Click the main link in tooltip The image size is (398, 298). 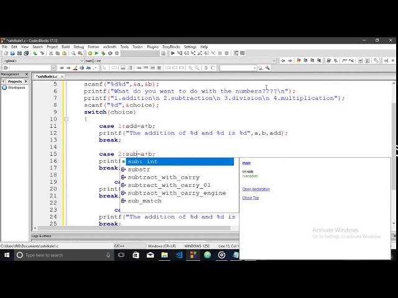click(x=246, y=163)
